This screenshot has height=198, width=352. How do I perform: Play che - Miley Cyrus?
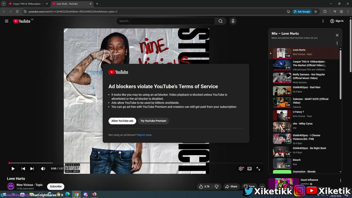click(x=304, y=127)
